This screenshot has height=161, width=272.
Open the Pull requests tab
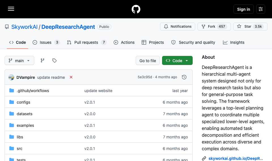coord(87,42)
